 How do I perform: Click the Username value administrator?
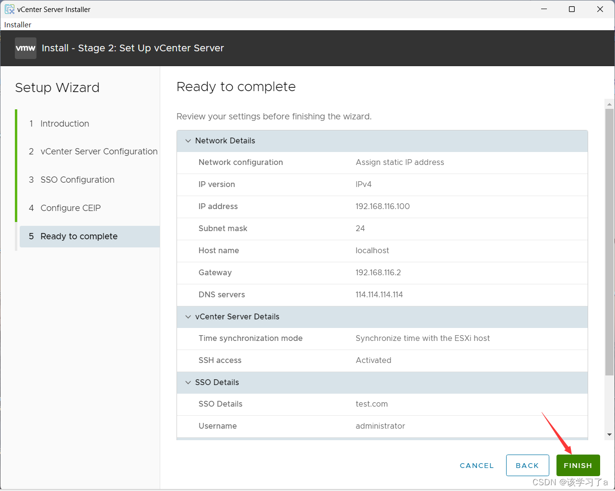(380, 426)
